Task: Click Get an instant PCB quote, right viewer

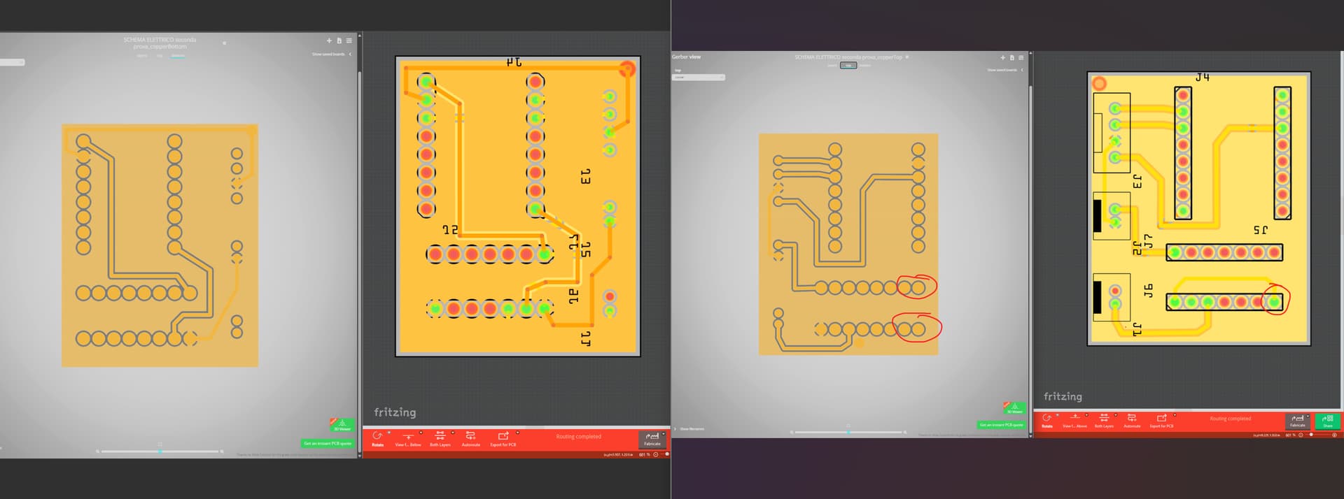Action: pyautogui.click(x=1000, y=425)
